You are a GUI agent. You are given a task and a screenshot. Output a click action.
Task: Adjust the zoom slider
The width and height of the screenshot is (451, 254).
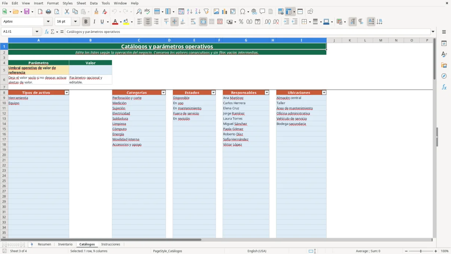tap(421, 251)
